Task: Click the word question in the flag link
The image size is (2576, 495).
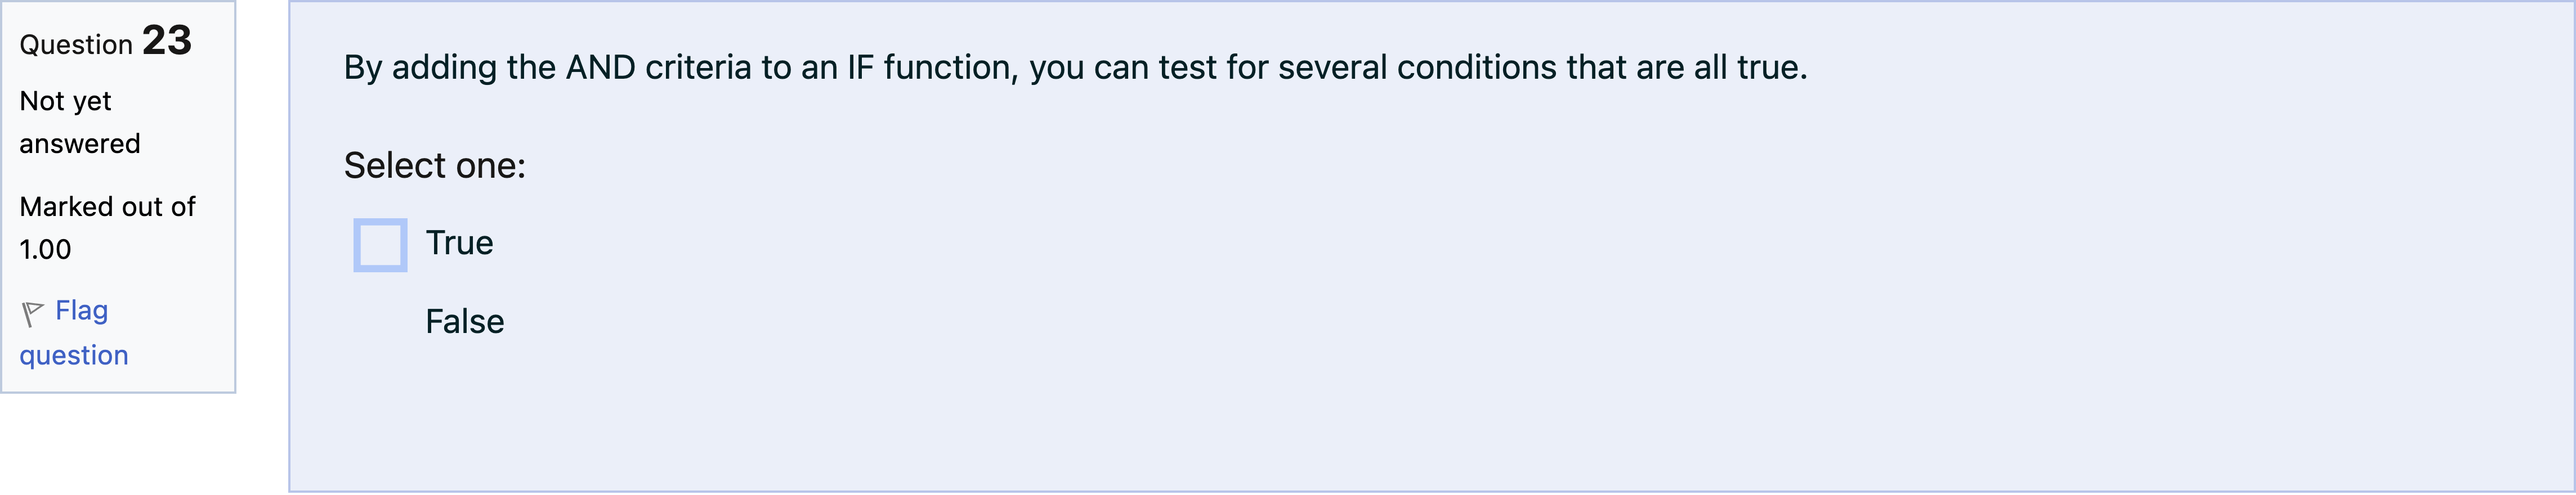Action: (x=73, y=354)
